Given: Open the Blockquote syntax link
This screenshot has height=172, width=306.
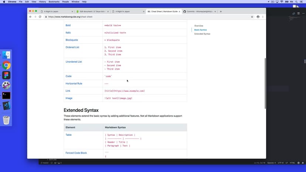Looking at the screenshot, I should pyautogui.click(x=72, y=40).
